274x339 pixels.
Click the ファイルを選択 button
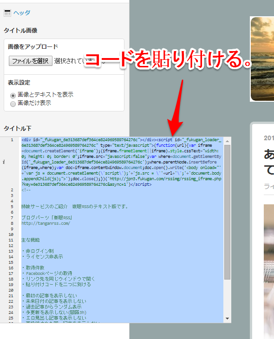tap(31, 61)
